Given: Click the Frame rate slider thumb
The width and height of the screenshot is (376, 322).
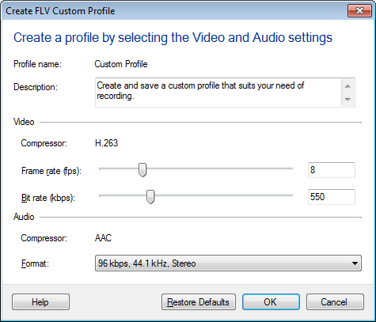Looking at the screenshot, I should click(142, 170).
